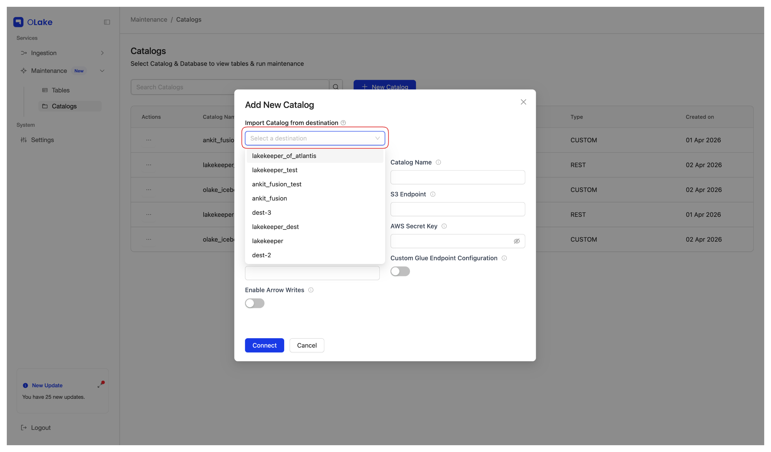Click the info icon next to AWS Secret Key

pyautogui.click(x=445, y=226)
